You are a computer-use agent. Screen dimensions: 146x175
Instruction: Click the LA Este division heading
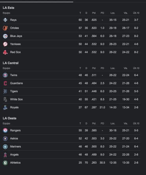tap(9, 8)
